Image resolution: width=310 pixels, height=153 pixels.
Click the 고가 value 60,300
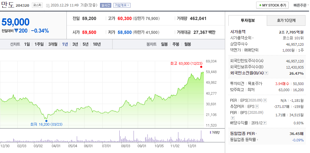pos(125,19)
